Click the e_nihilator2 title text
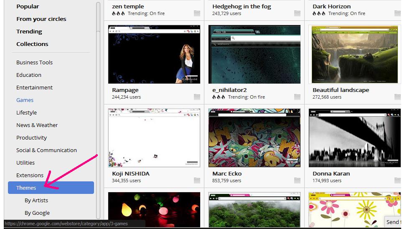Image resolution: width=402 pixels, height=229 pixels. (229, 90)
